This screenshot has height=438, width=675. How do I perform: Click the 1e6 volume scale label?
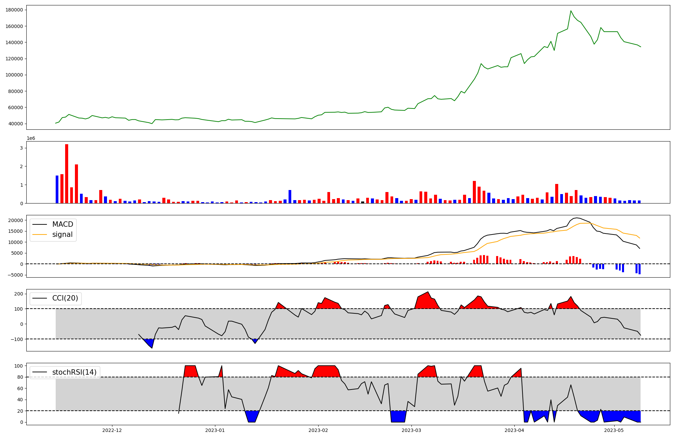[x=31, y=138]
